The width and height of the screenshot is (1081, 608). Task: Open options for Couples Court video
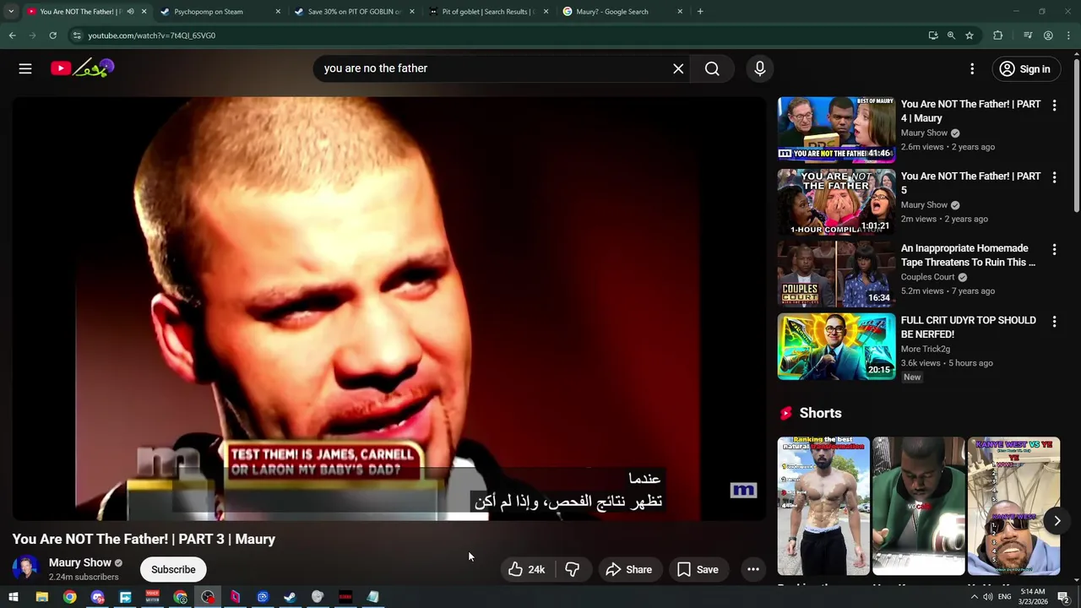tap(1054, 250)
